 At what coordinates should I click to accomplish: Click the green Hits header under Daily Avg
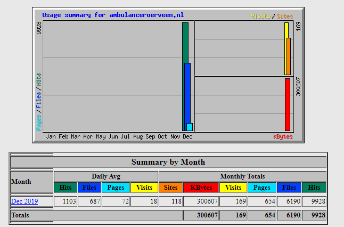click(65, 188)
